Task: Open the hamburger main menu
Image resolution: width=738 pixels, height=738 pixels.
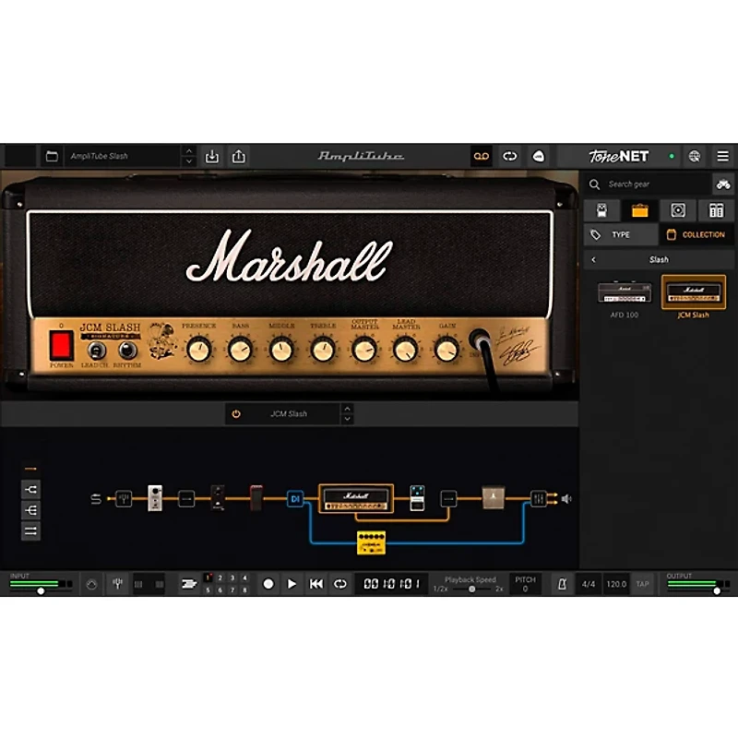Action: [x=722, y=156]
